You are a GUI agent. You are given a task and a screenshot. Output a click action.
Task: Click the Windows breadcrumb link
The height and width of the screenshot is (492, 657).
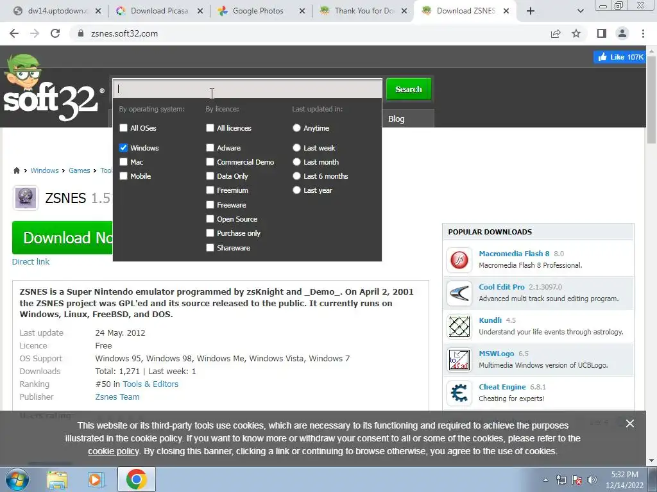44,170
